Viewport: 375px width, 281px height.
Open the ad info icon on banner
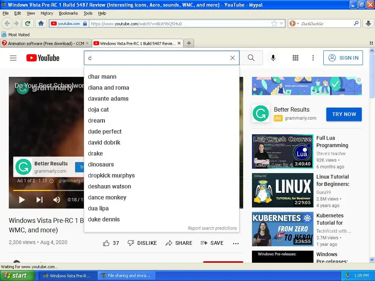(359, 80)
